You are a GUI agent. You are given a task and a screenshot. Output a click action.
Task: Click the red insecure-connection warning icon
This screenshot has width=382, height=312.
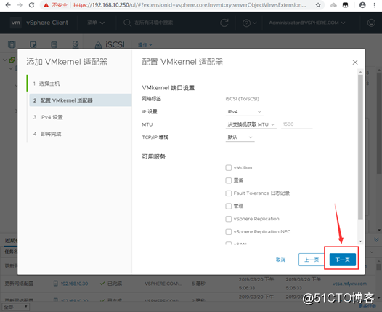46,5
